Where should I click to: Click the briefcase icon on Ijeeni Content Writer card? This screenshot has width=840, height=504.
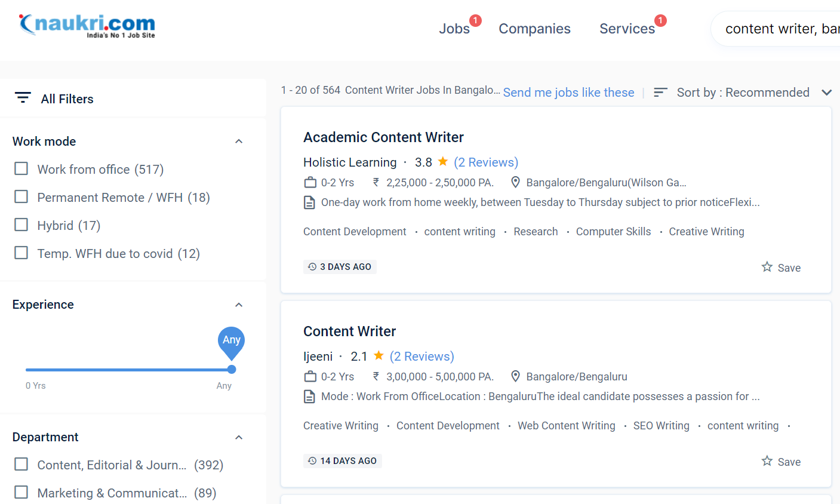tap(310, 377)
